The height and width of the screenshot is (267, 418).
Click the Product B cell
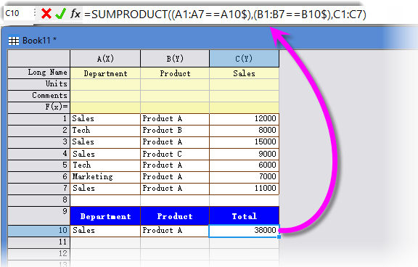(175, 131)
